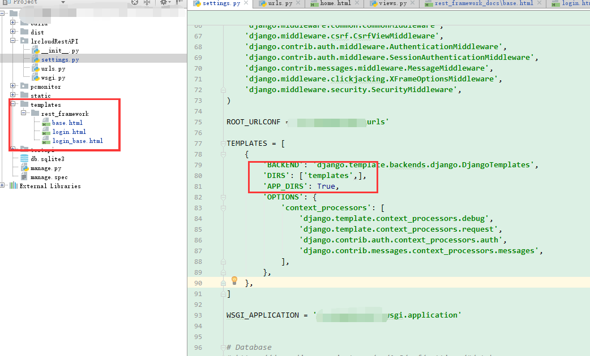The width and height of the screenshot is (590, 356).
Task: Collapse the TEMPLATES block at line 77
Action: tap(223, 144)
